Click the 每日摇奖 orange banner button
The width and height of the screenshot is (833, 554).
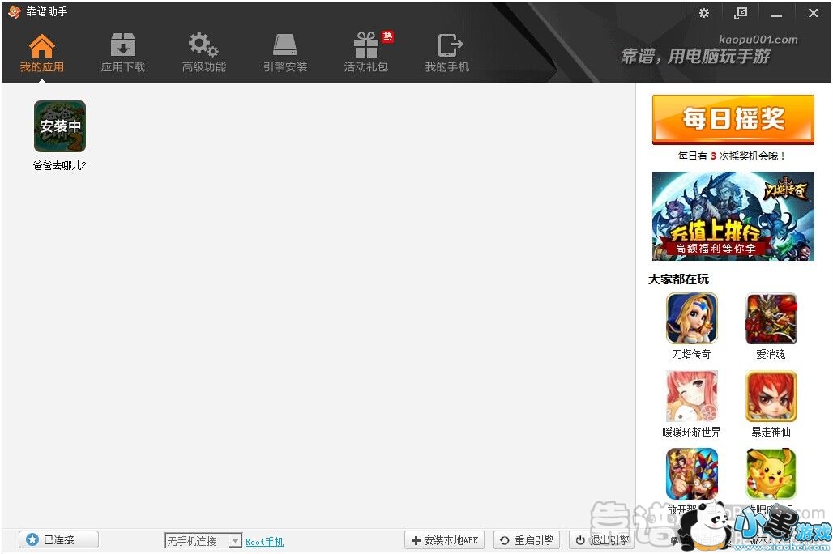click(733, 119)
